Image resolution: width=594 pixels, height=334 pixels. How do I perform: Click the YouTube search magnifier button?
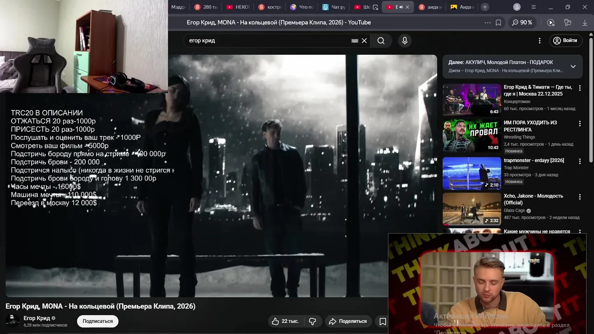[381, 40]
